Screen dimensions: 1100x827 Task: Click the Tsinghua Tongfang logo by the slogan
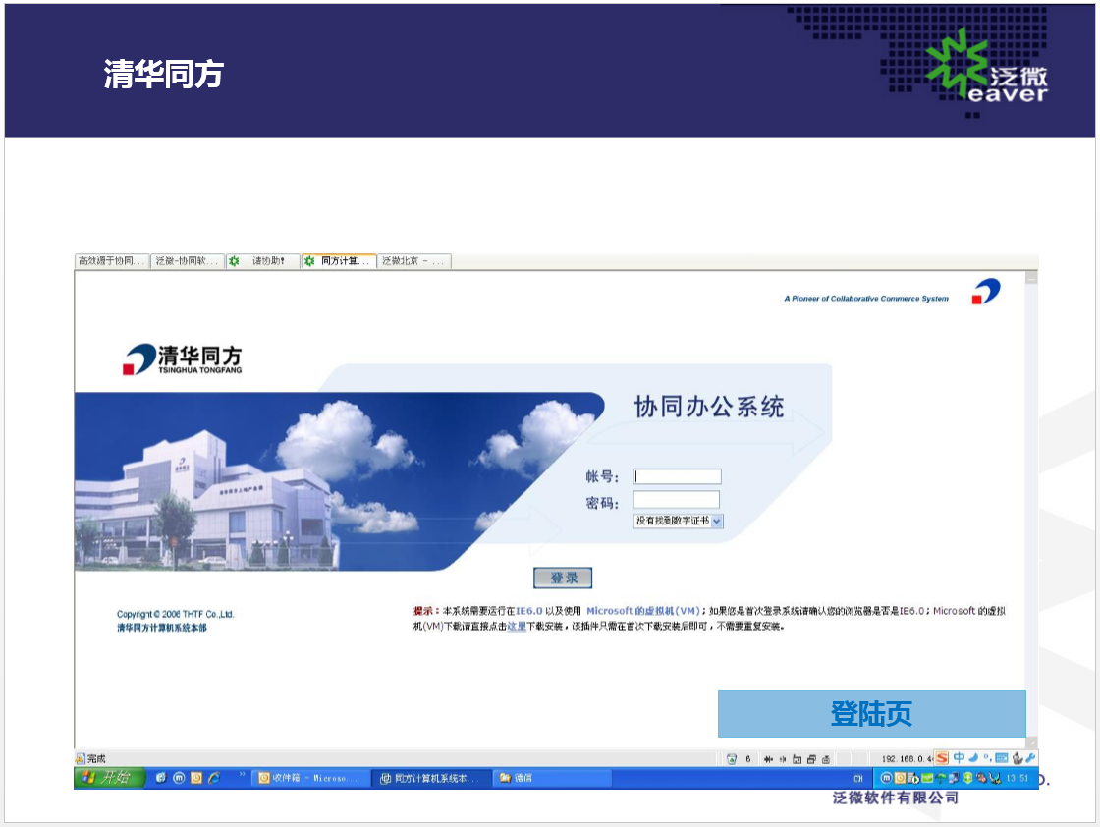[986, 291]
